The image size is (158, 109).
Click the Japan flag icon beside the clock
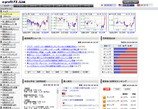click(x=102, y=5)
